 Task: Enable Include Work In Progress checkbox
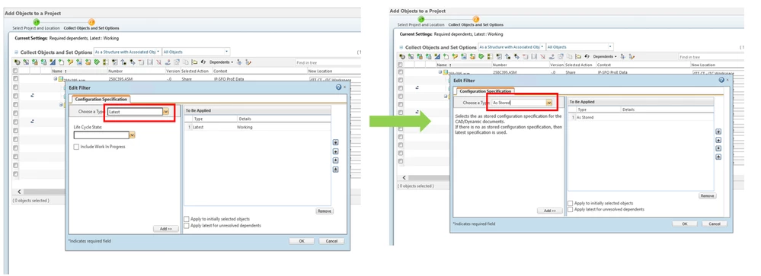click(76, 147)
